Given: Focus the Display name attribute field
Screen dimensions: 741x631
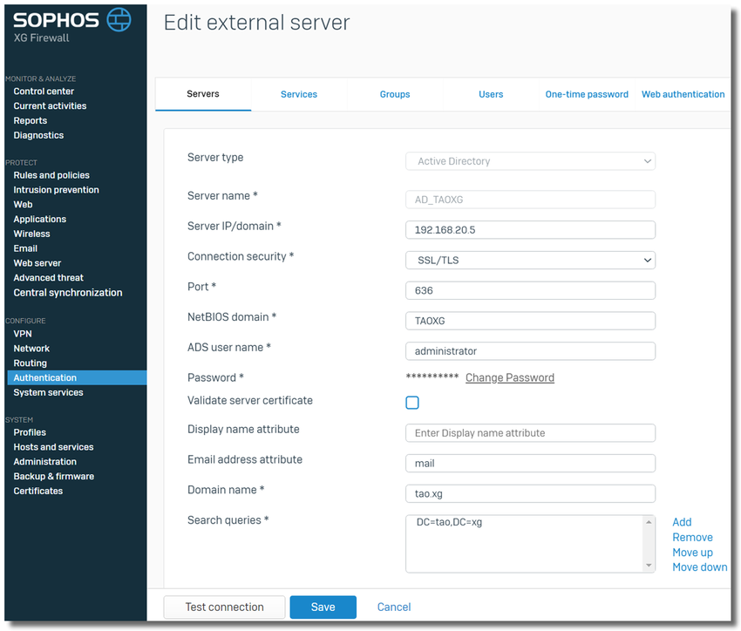Looking at the screenshot, I should [x=530, y=433].
